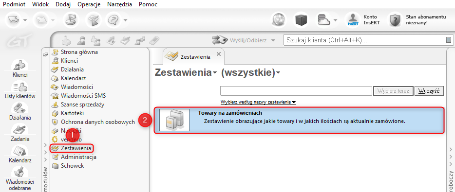Click the dark cube icon

point(301,20)
